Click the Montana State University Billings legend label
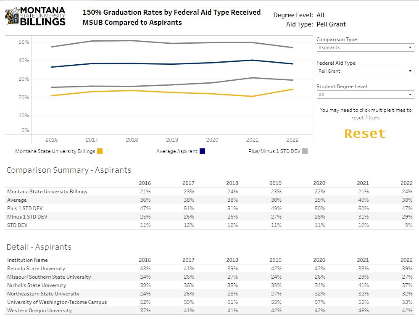 click(x=55, y=151)
